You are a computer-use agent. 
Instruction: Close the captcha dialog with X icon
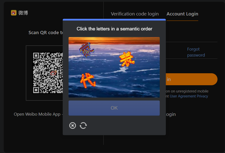[x=73, y=126]
